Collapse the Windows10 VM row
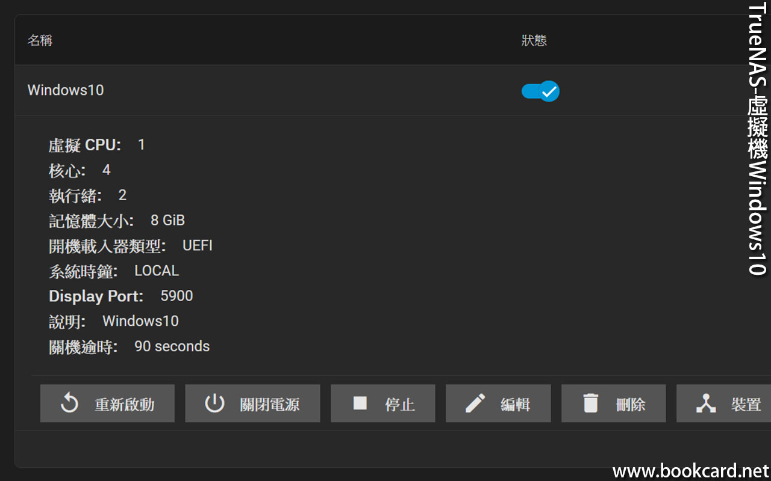 (x=66, y=90)
